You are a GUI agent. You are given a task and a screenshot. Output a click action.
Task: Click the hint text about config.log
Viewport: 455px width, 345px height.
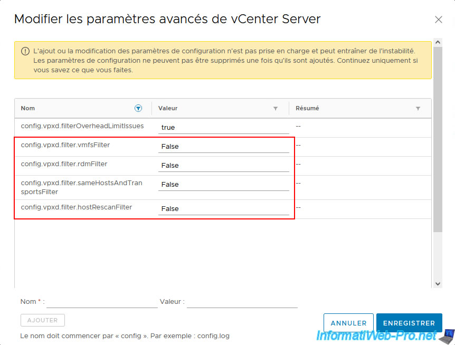pyautogui.click(x=125, y=336)
